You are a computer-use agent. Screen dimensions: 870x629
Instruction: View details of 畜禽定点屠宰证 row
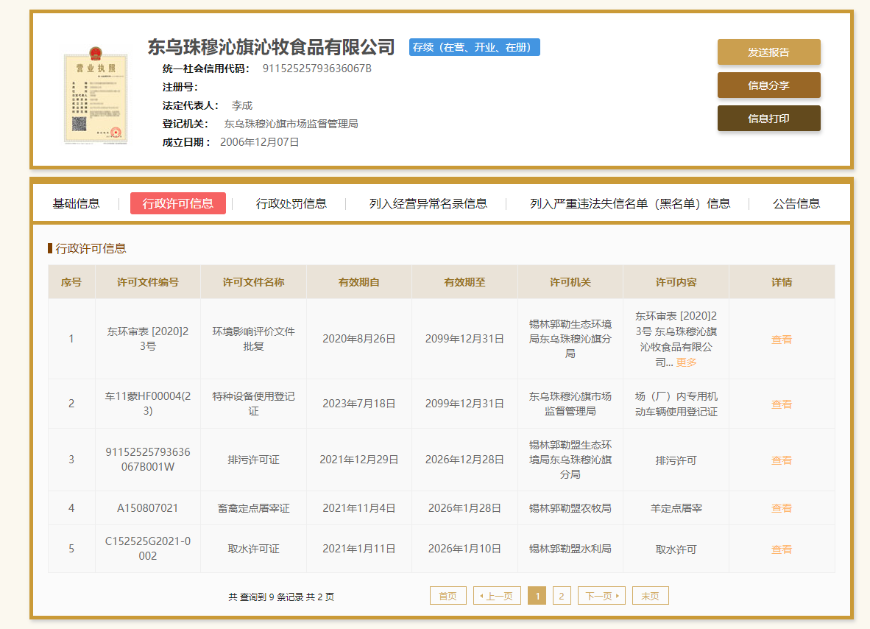781,508
